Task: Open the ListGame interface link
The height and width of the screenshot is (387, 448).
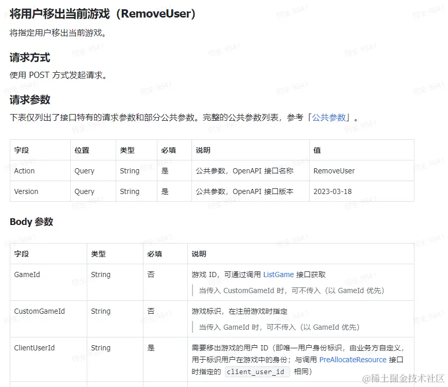Action: [x=278, y=275]
